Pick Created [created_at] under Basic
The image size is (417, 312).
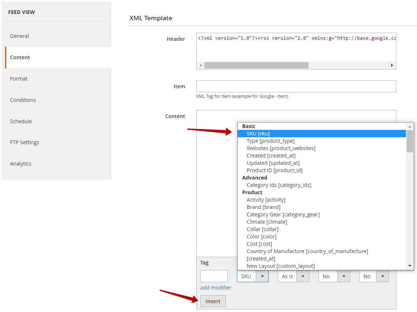(x=321, y=156)
